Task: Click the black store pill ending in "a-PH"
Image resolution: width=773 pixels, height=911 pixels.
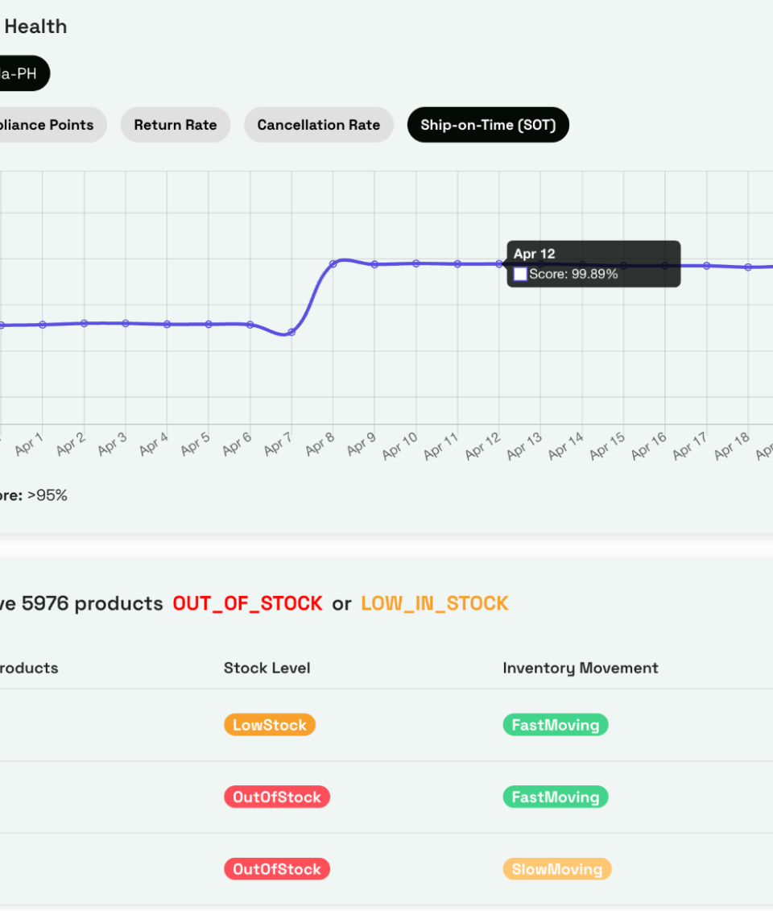Action: click(23, 74)
